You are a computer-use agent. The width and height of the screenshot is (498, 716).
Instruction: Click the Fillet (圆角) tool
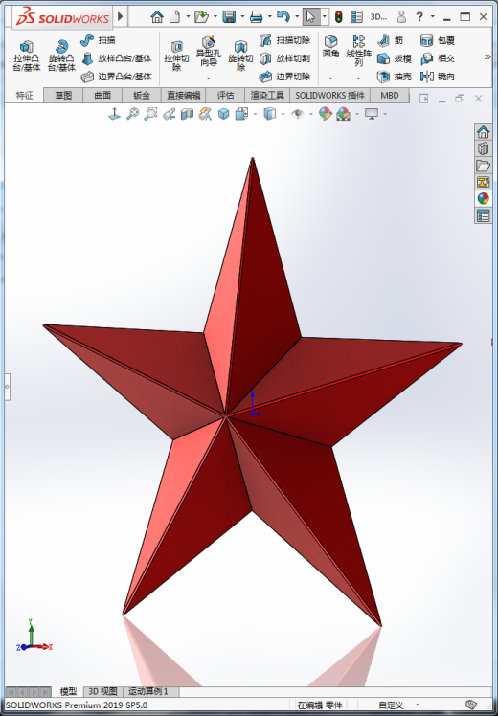pyautogui.click(x=330, y=47)
